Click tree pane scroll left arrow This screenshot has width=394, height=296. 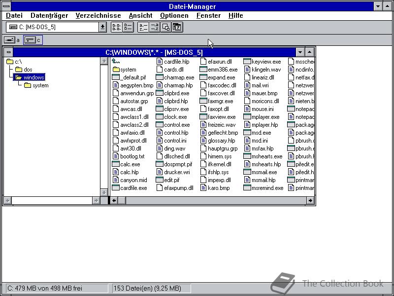point(8,201)
